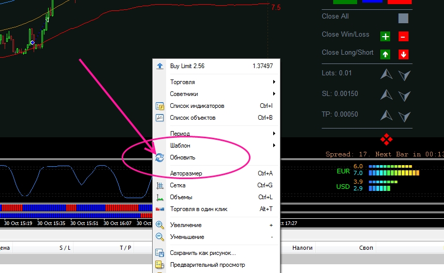Image resolution: width=444 pixels, height=273 pixels.
Task: Click the Налоги column header
Action: click(302, 248)
